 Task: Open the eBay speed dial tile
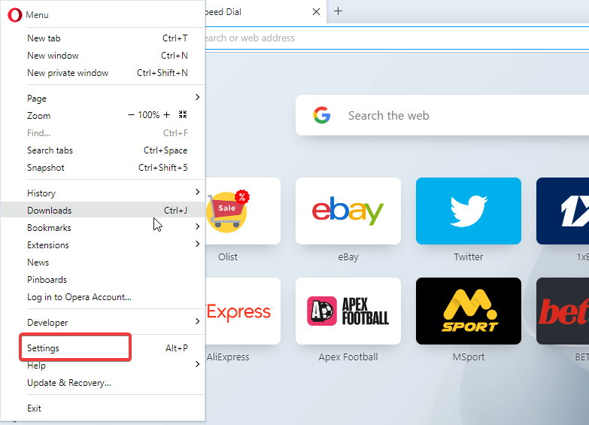(348, 211)
